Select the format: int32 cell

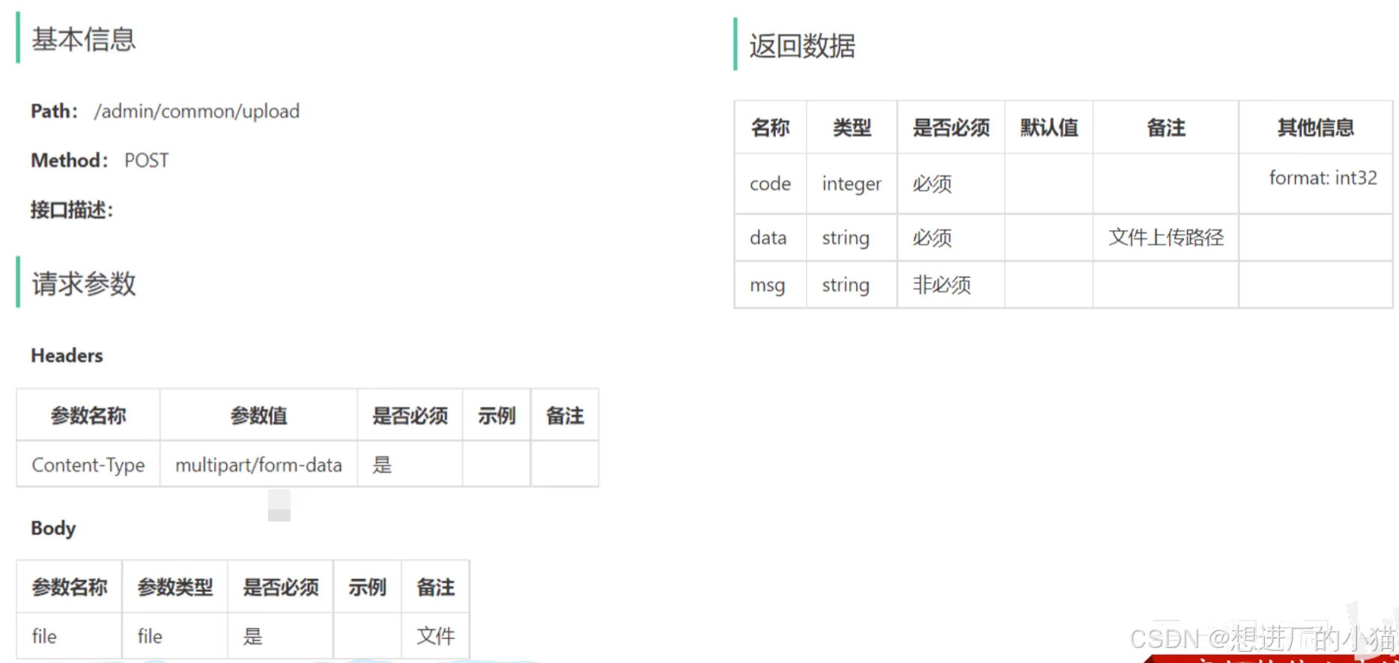pos(1323,178)
